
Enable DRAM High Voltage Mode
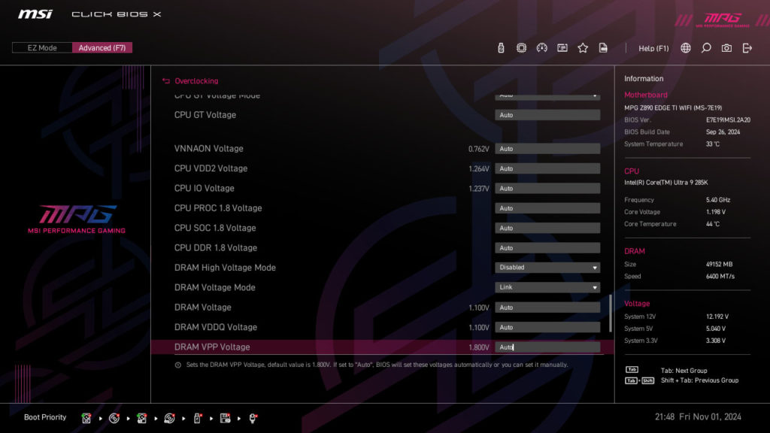547,267
